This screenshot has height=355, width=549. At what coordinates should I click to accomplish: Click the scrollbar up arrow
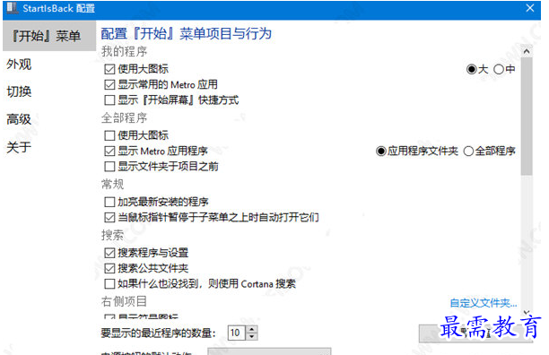point(527,52)
